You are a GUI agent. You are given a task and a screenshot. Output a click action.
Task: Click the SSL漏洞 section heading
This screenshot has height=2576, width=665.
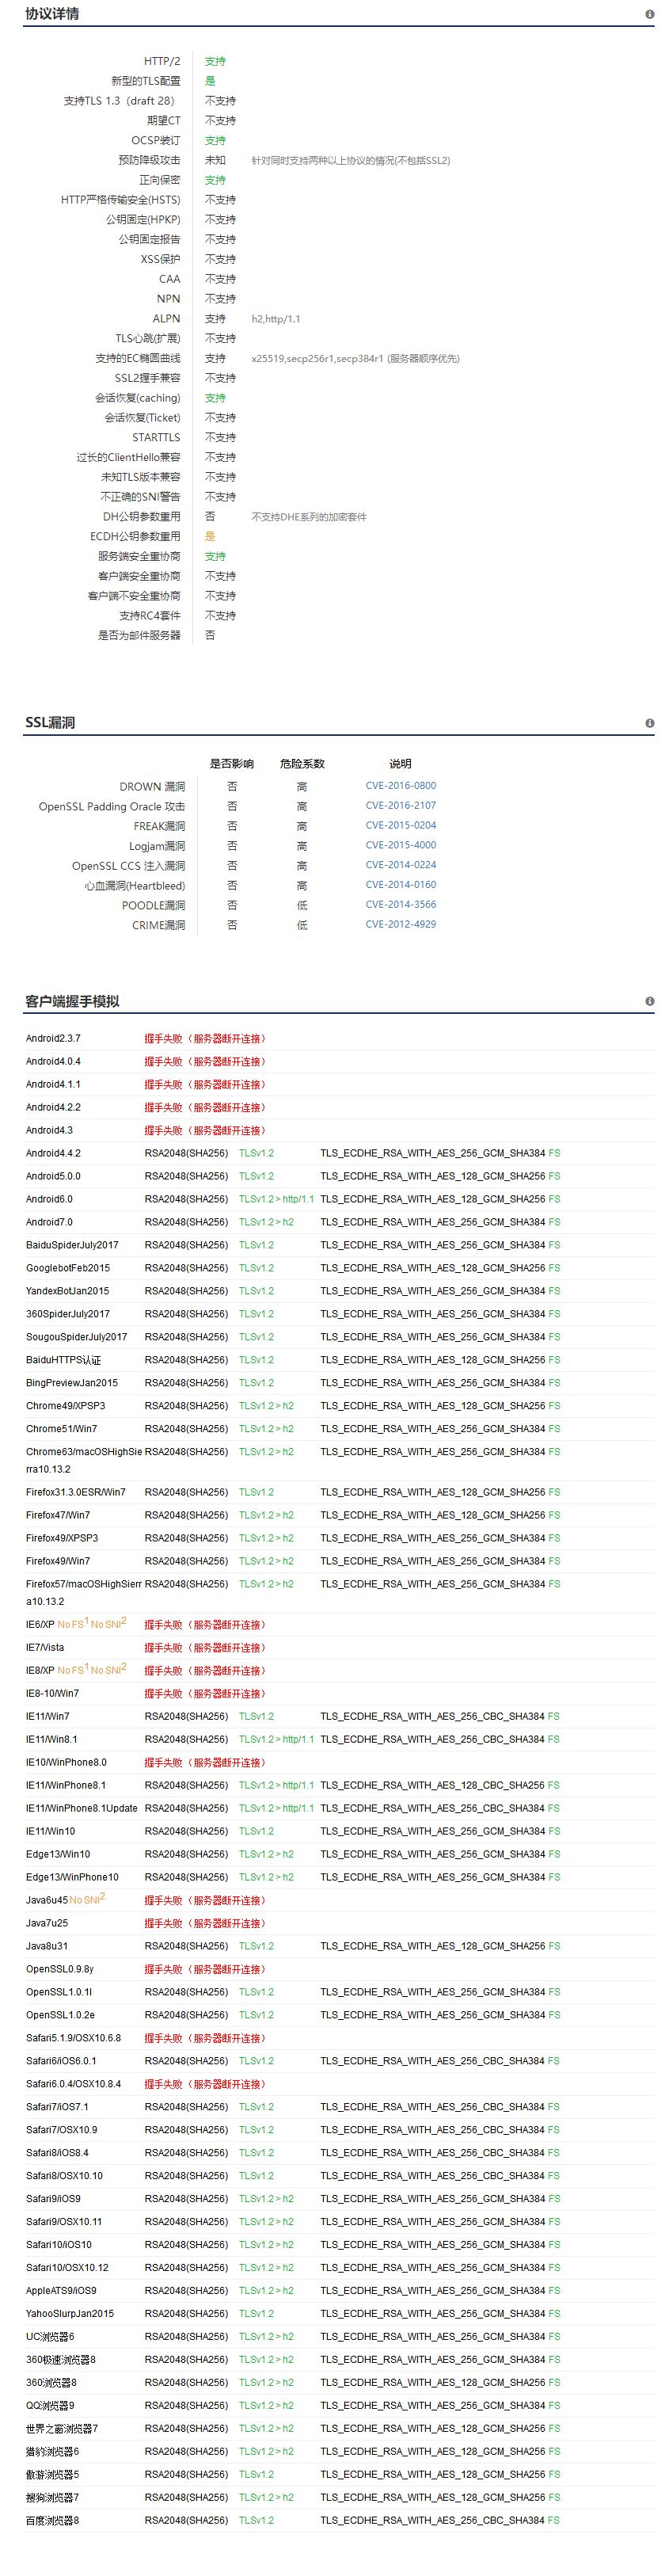click(50, 723)
